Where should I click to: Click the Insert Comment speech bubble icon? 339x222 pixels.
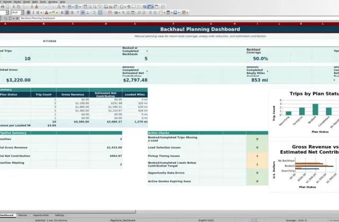133,7
